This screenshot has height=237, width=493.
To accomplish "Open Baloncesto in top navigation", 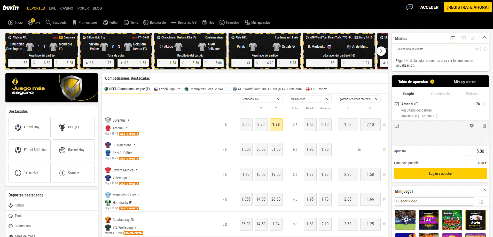I will pyautogui.click(x=155, y=22).
